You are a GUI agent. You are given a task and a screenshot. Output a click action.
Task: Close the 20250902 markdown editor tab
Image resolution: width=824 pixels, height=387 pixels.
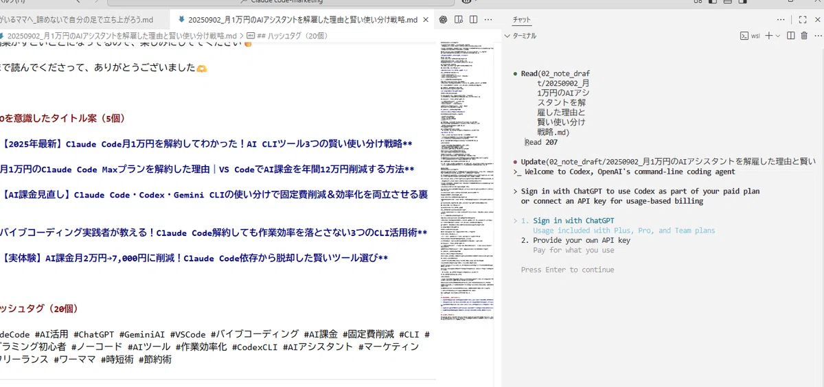[426, 20]
